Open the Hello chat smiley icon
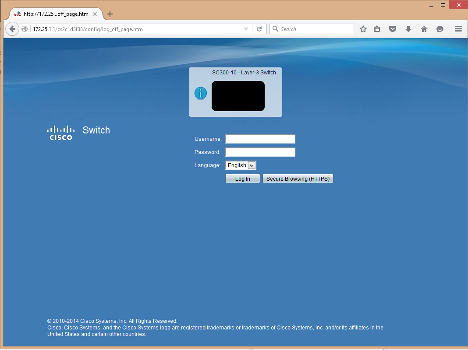 pyautogui.click(x=440, y=29)
